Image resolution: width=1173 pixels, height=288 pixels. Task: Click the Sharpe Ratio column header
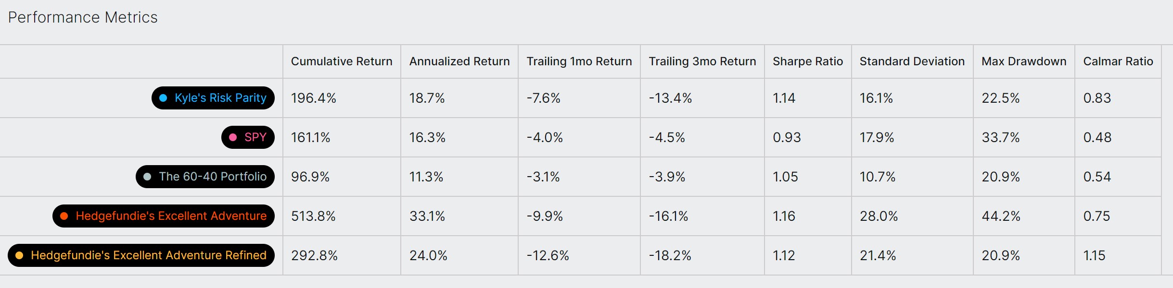click(x=808, y=61)
